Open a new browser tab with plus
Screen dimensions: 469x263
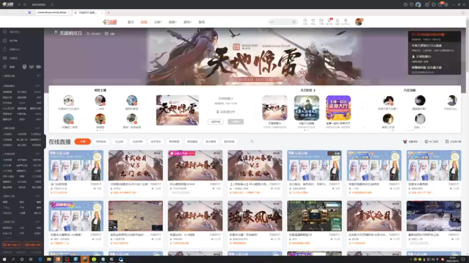[108, 12]
